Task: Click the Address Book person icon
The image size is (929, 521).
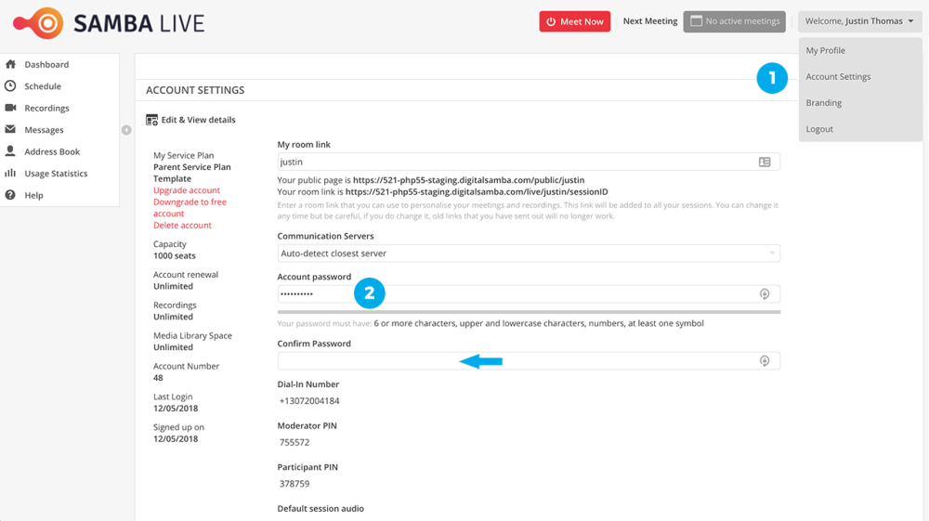Action: 10,151
